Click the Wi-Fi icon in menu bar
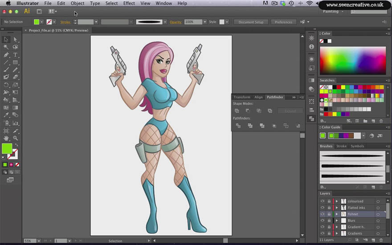 (x=310, y=4)
